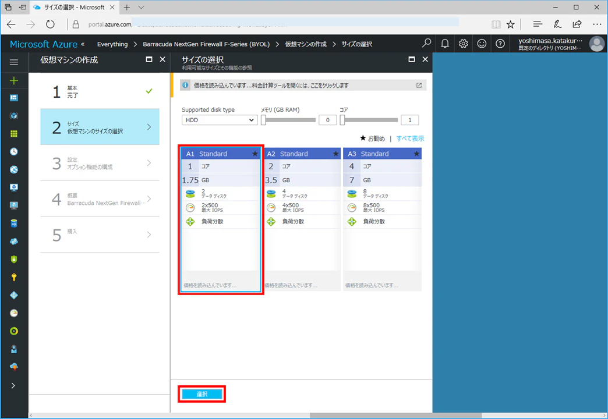
Task: Click the blue 選択 select button
Action: tap(202, 394)
